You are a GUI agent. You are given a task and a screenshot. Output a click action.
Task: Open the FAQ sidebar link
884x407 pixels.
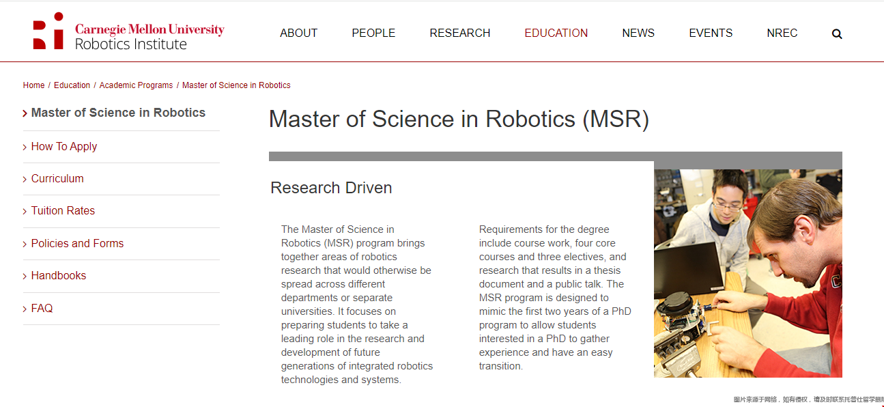[x=42, y=308]
